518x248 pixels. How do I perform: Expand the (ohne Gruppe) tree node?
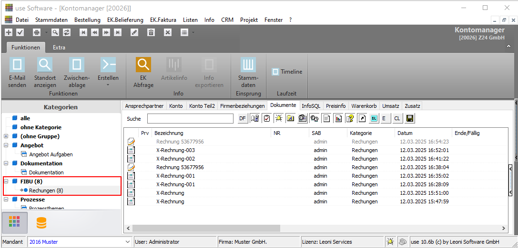6,136
